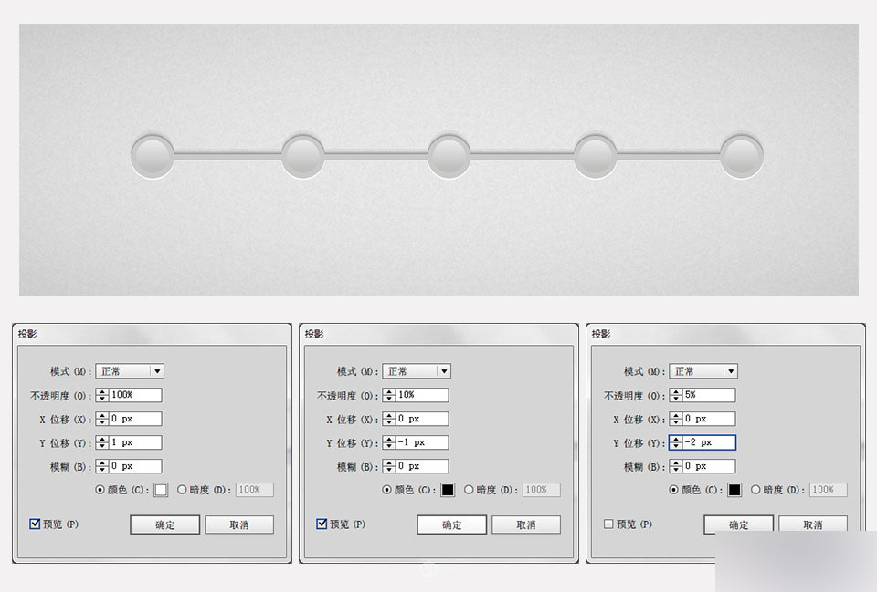Click the stepper beside the 10% opacity value
This screenshot has width=877, height=592.
pos(389,395)
